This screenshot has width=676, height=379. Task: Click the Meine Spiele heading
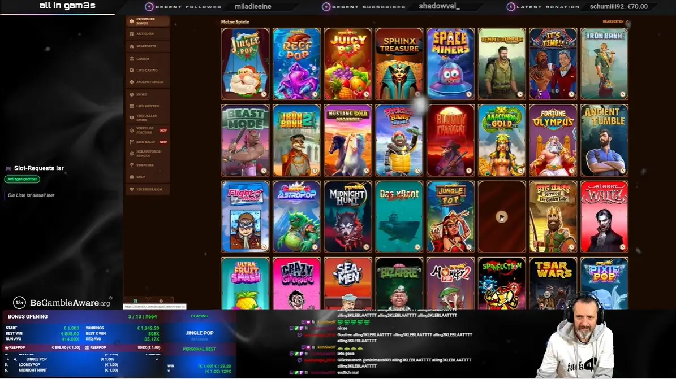pos(235,21)
